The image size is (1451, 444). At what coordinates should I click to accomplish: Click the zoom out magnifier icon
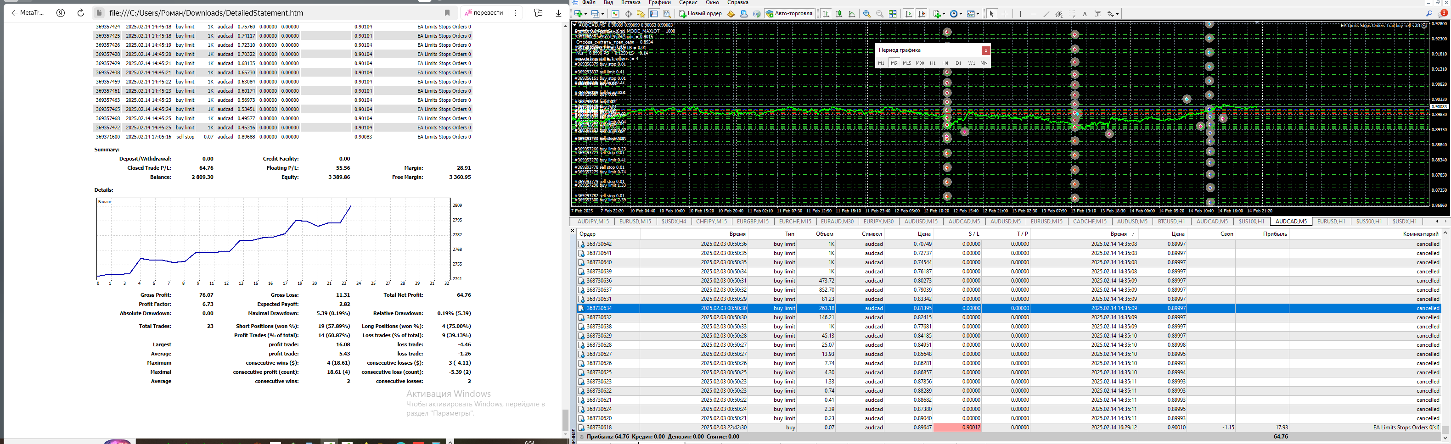tap(879, 14)
